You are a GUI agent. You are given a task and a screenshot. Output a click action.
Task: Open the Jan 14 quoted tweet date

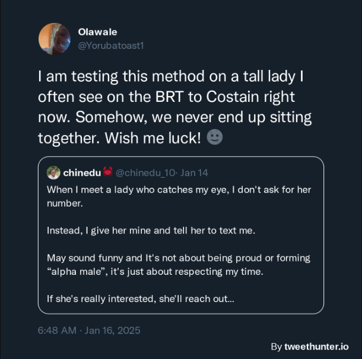pyautogui.click(x=194, y=173)
